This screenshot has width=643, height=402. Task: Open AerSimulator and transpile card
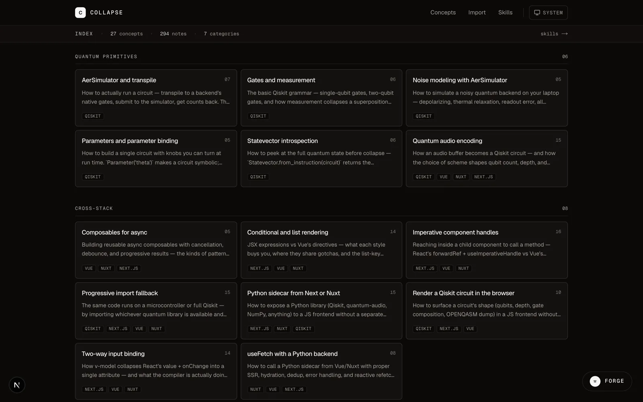pyautogui.click(x=156, y=98)
